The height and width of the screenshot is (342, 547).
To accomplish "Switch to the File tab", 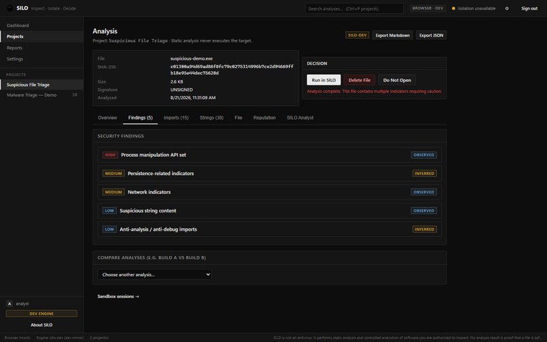I will 238,117.
